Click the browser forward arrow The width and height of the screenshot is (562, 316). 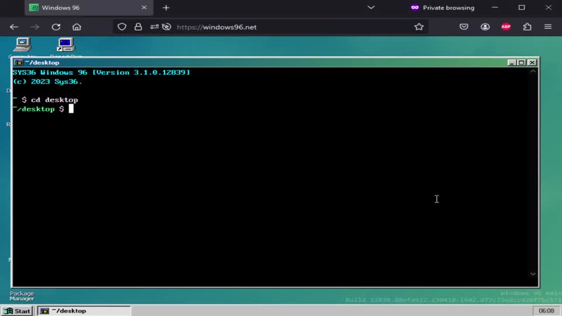coord(35,27)
